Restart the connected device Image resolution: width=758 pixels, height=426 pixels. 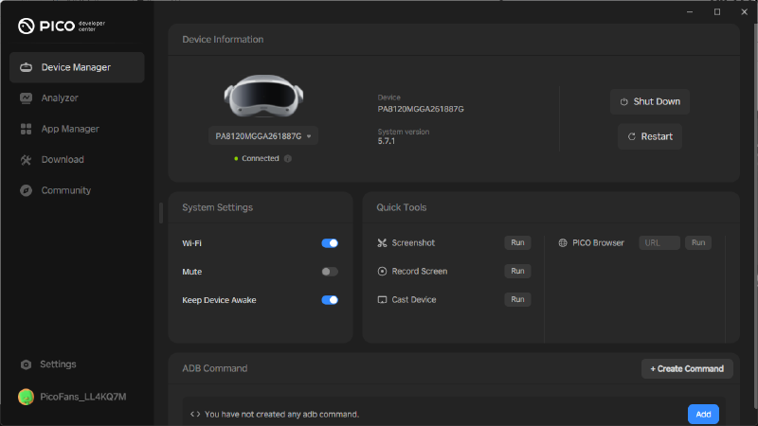tap(650, 136)
